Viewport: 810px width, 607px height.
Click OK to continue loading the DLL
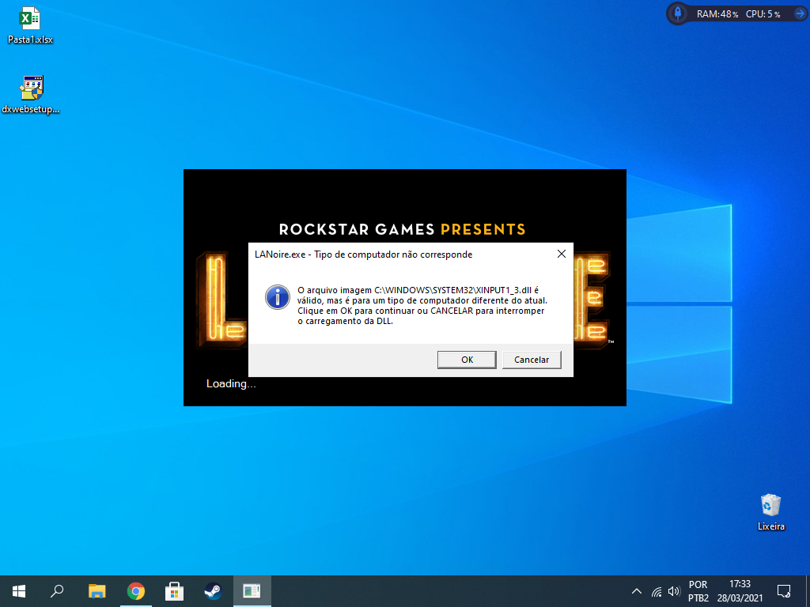tap(467, 360)
